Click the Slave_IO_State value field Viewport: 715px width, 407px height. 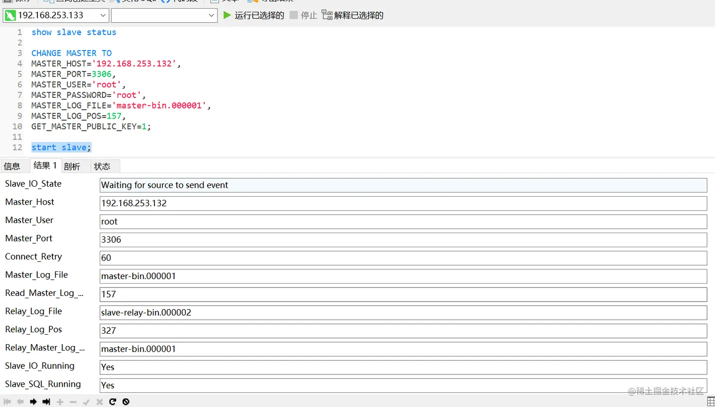point(403,185)
